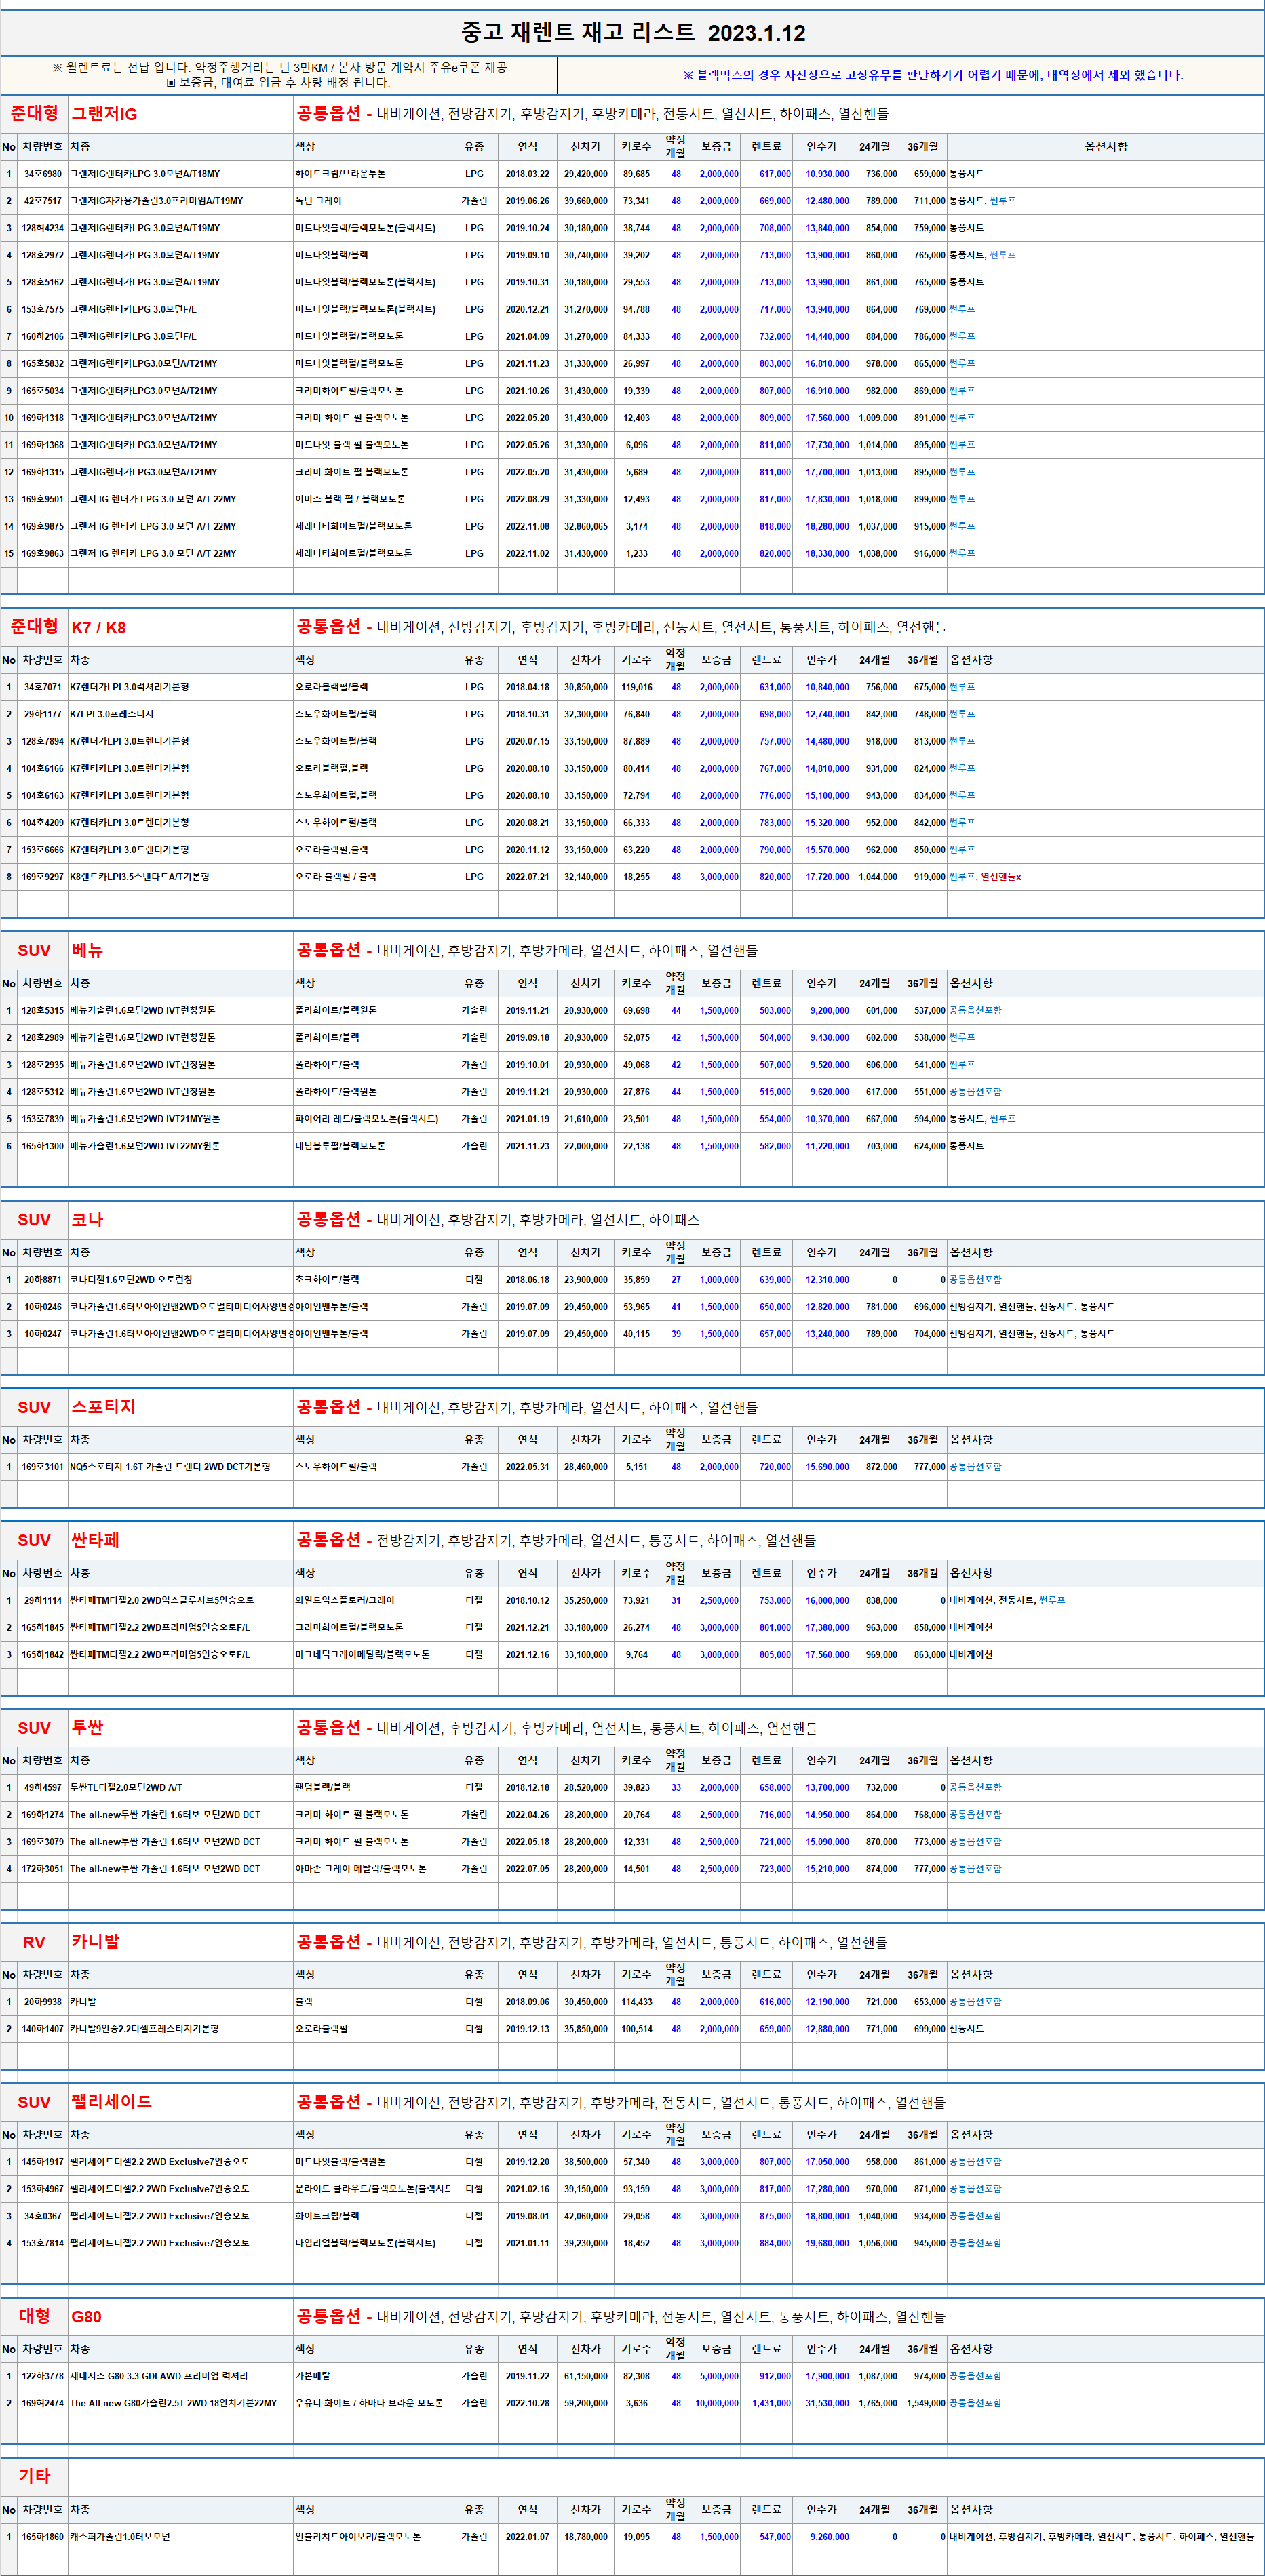Image resolution: width=1265 pixels, height=2576 pixels.
Task: Click the 카니발 section heading
Action: tap(95, 1942)
